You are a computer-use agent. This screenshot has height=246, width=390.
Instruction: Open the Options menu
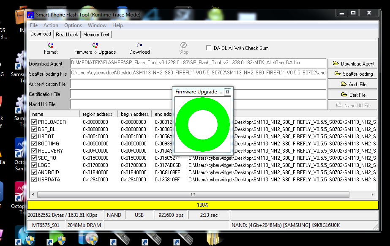(x=73, y=25)
